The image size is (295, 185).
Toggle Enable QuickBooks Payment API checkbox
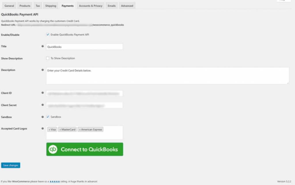point(48,35)
